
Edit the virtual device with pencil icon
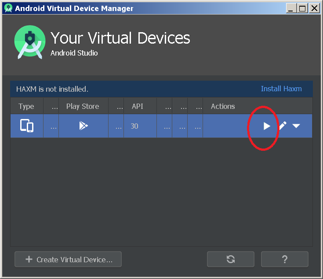coord(283,126)
